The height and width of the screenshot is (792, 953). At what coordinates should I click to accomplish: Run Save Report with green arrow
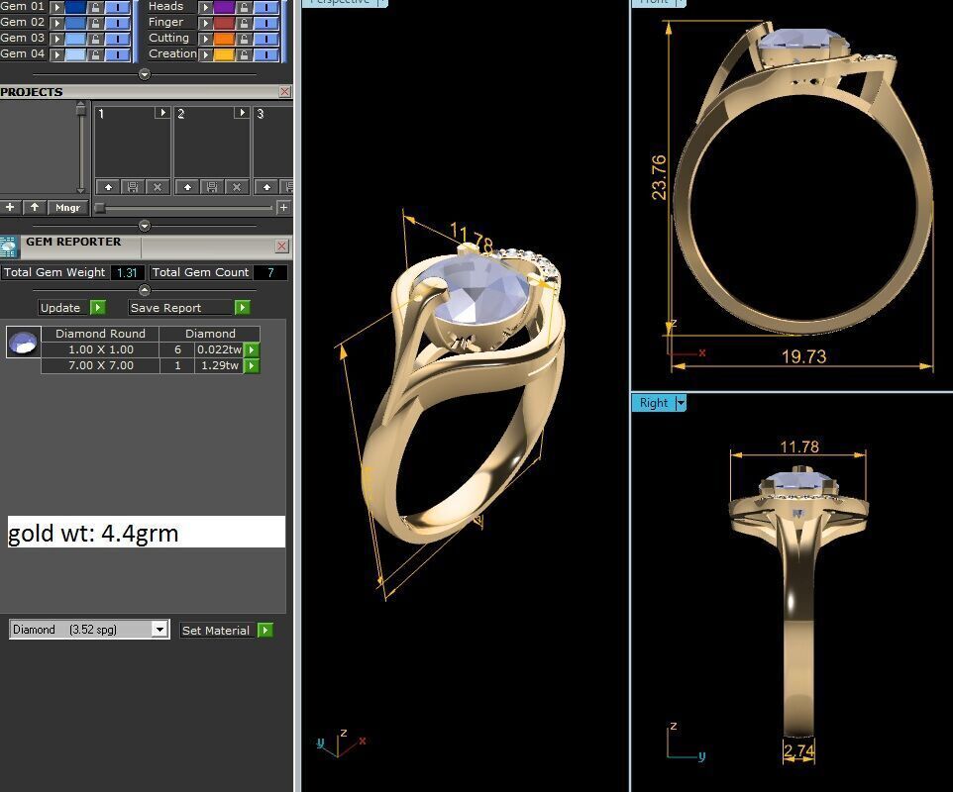[243, 307]
